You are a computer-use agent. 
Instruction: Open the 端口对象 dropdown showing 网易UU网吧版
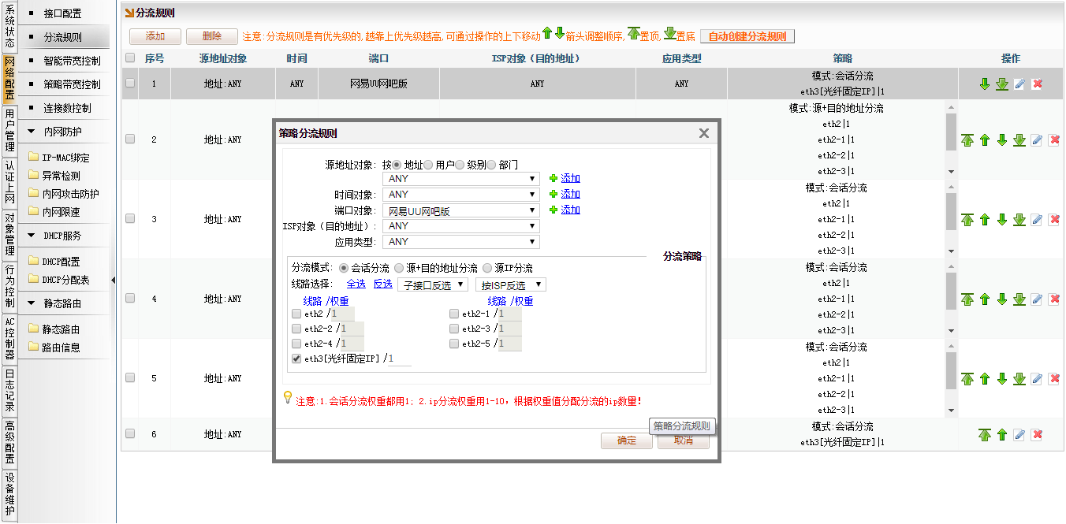coord(460,210)
